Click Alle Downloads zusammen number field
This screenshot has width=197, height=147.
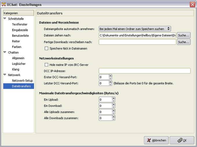(x=105, y=118)
